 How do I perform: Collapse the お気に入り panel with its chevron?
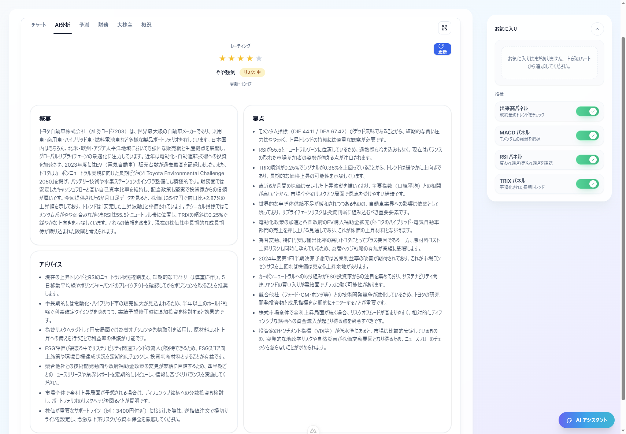point(598,29)
